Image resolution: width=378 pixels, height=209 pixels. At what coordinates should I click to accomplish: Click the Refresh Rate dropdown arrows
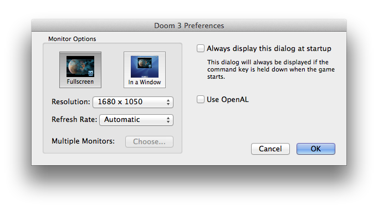tap(168, 120)
